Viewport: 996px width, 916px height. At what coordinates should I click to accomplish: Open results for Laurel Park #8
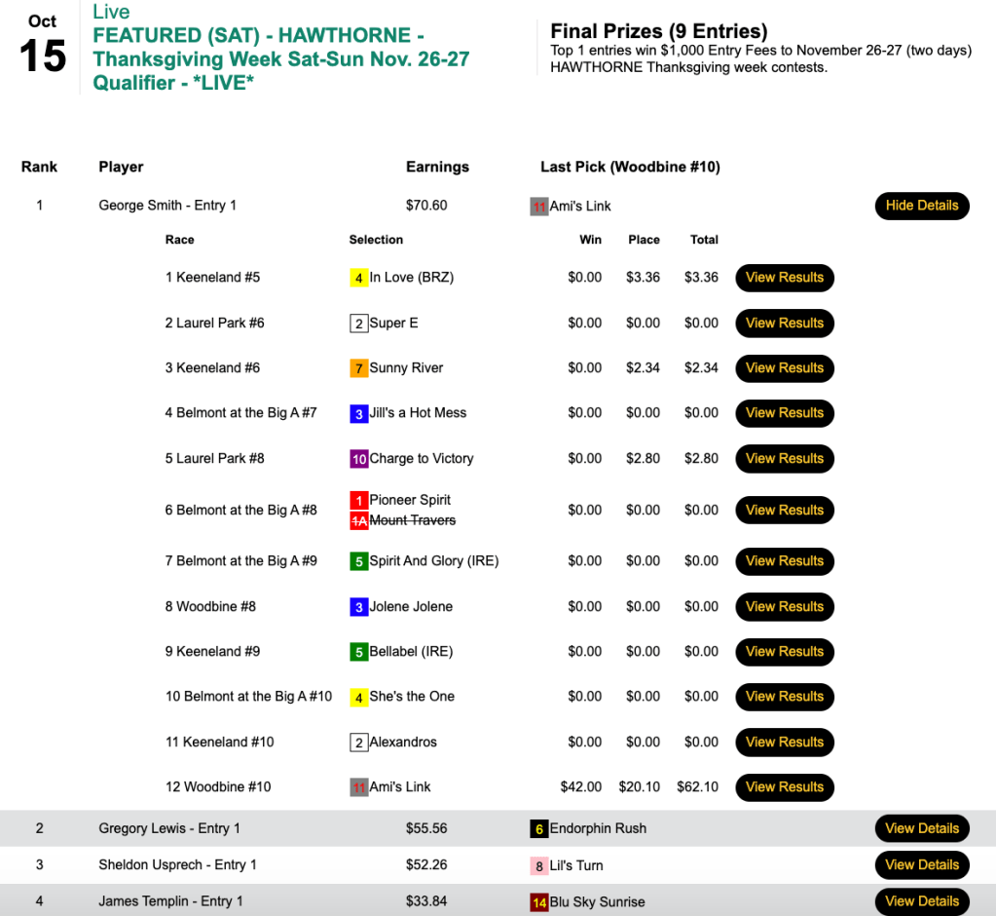(x=784, y=459)
